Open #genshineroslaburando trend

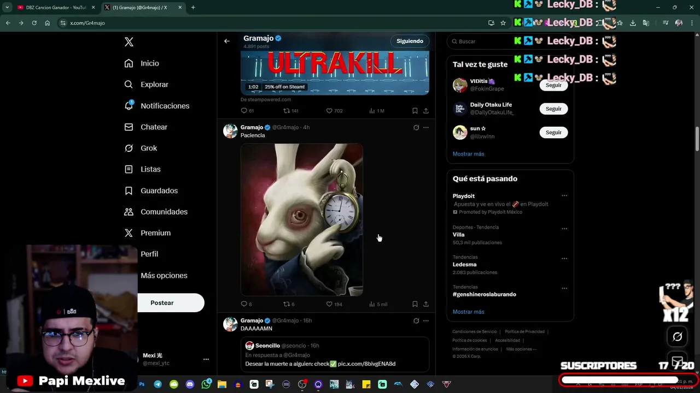485,294
